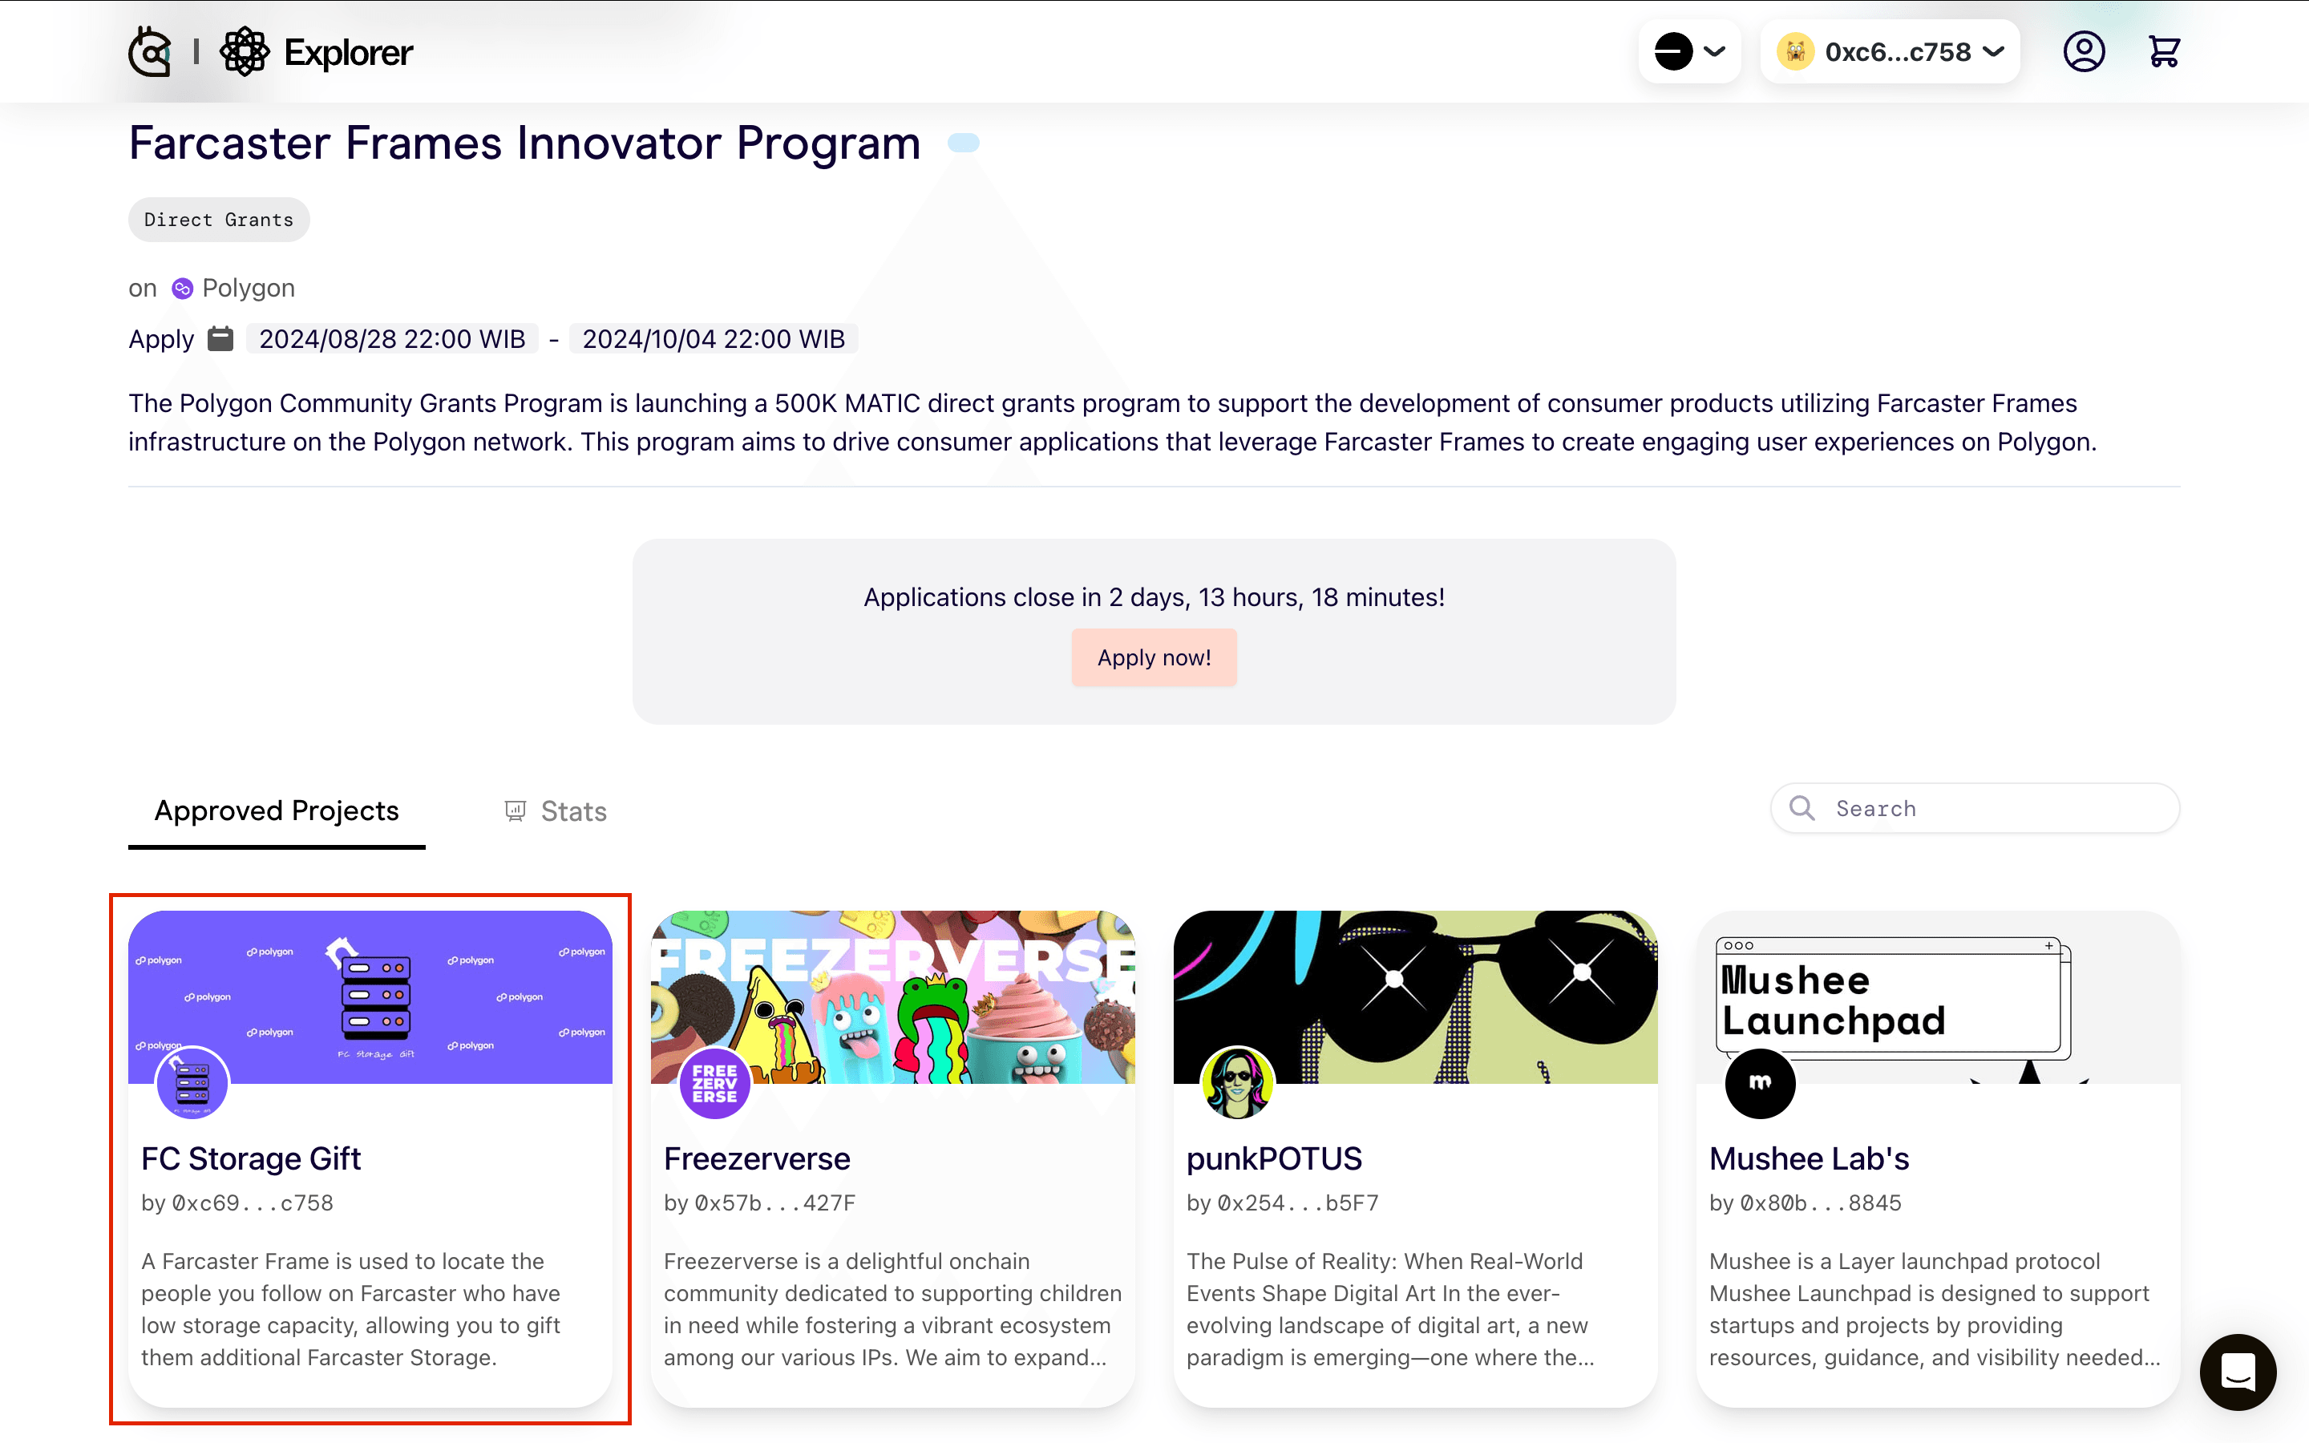The width and height of the screenshot is (2309, 1443).
Task: Select the Approved Projects tab
Action: (x=277, y=811)
